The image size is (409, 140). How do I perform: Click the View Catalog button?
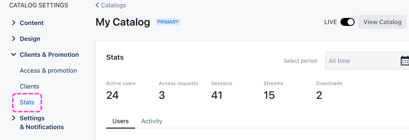[x=382, y=22]
